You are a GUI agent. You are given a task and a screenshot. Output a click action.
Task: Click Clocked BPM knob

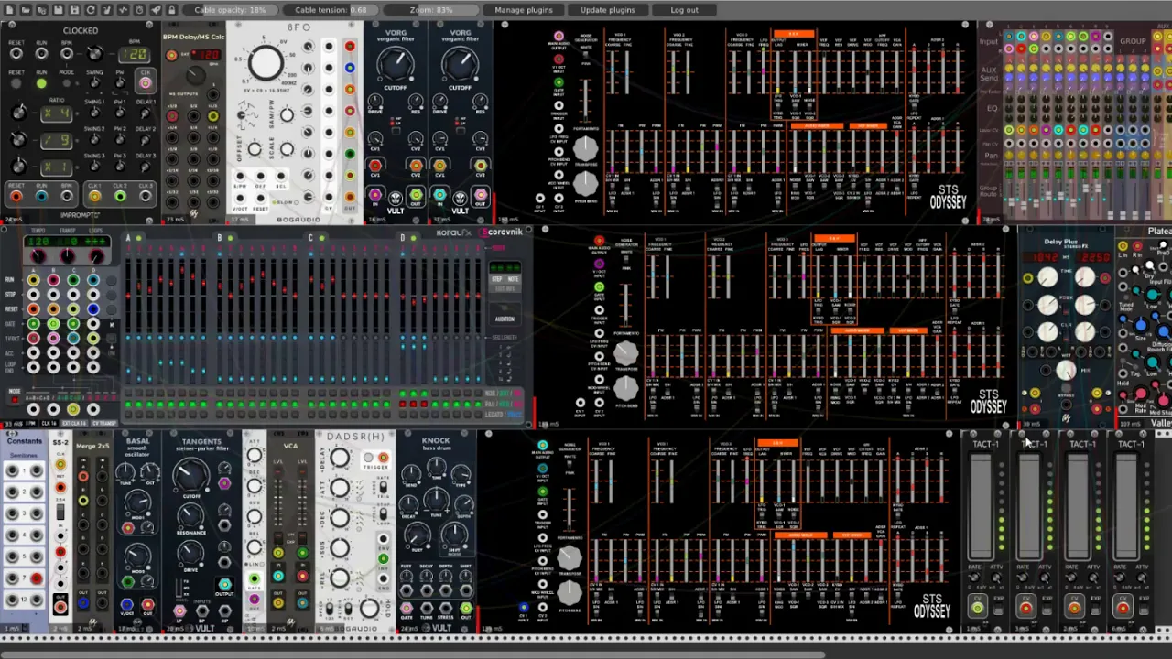tap(94, 55)
